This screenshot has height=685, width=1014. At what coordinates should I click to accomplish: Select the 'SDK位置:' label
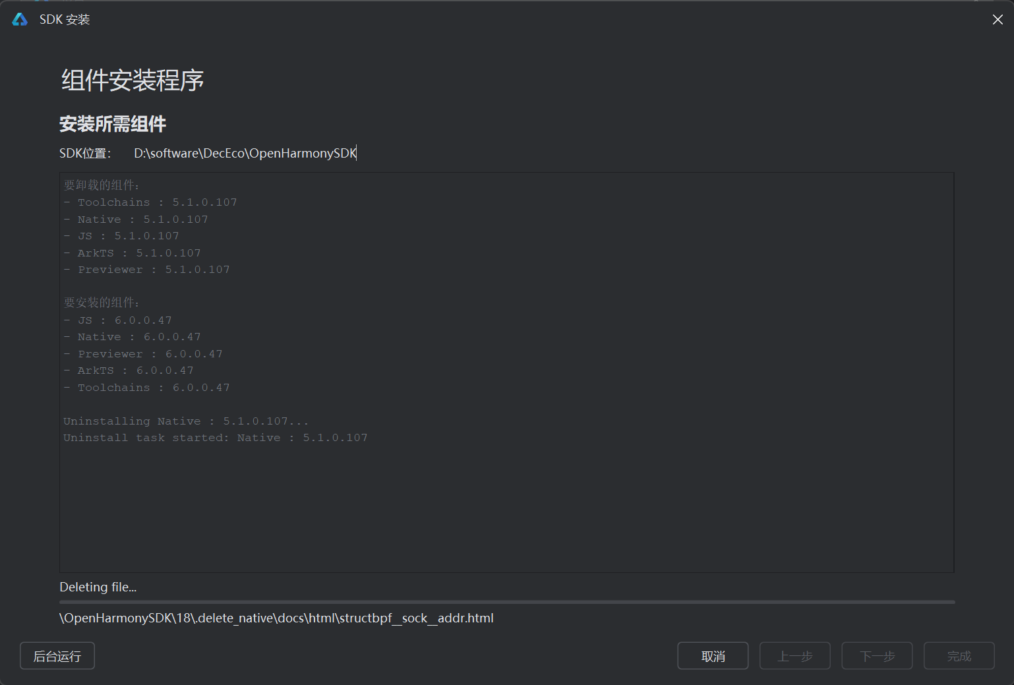click(x=85, y=153)
